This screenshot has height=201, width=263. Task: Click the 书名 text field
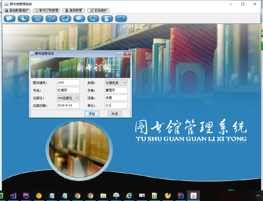[x=68, y=90]
